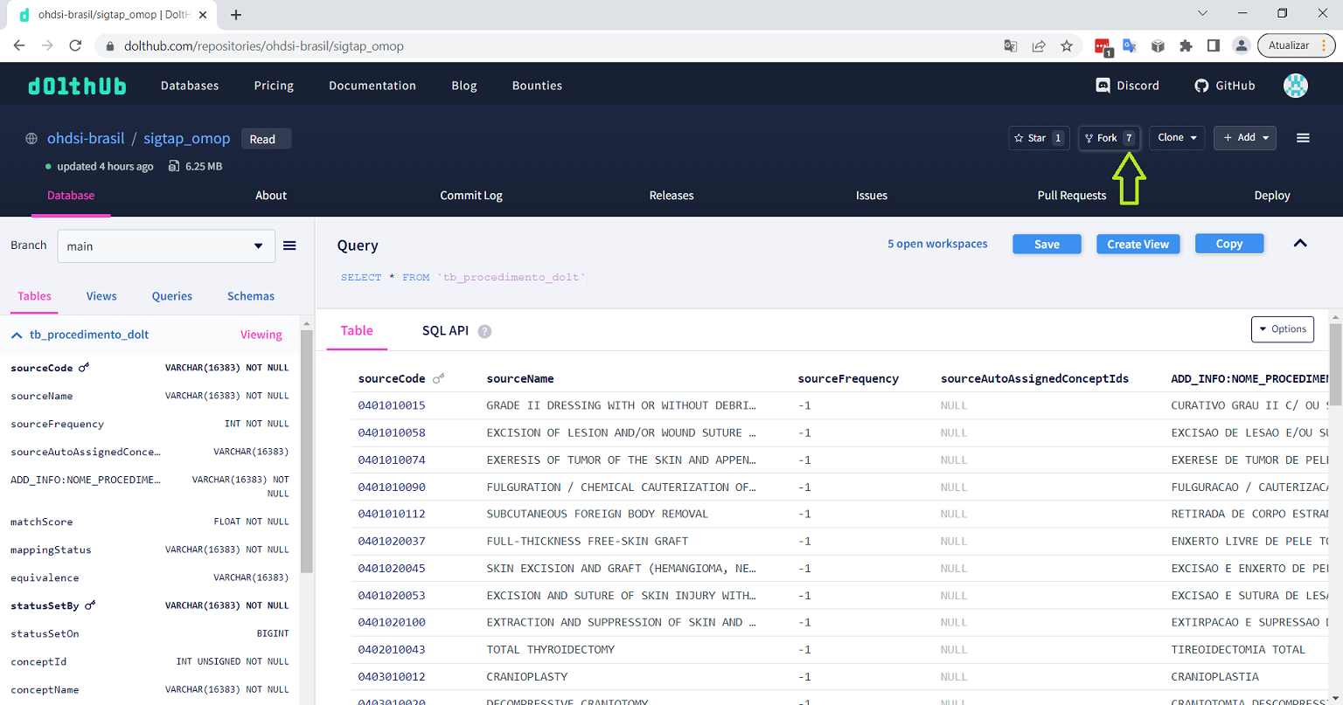Select the Views tab in sidebar
The image size is (1343, 705).
tap(101, 296)
